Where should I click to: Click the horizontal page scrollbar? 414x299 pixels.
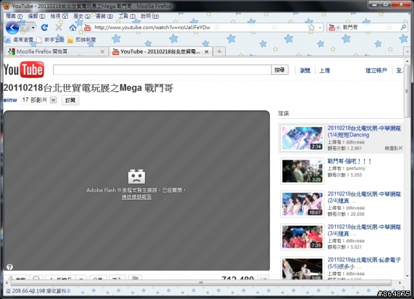[201, 283]
